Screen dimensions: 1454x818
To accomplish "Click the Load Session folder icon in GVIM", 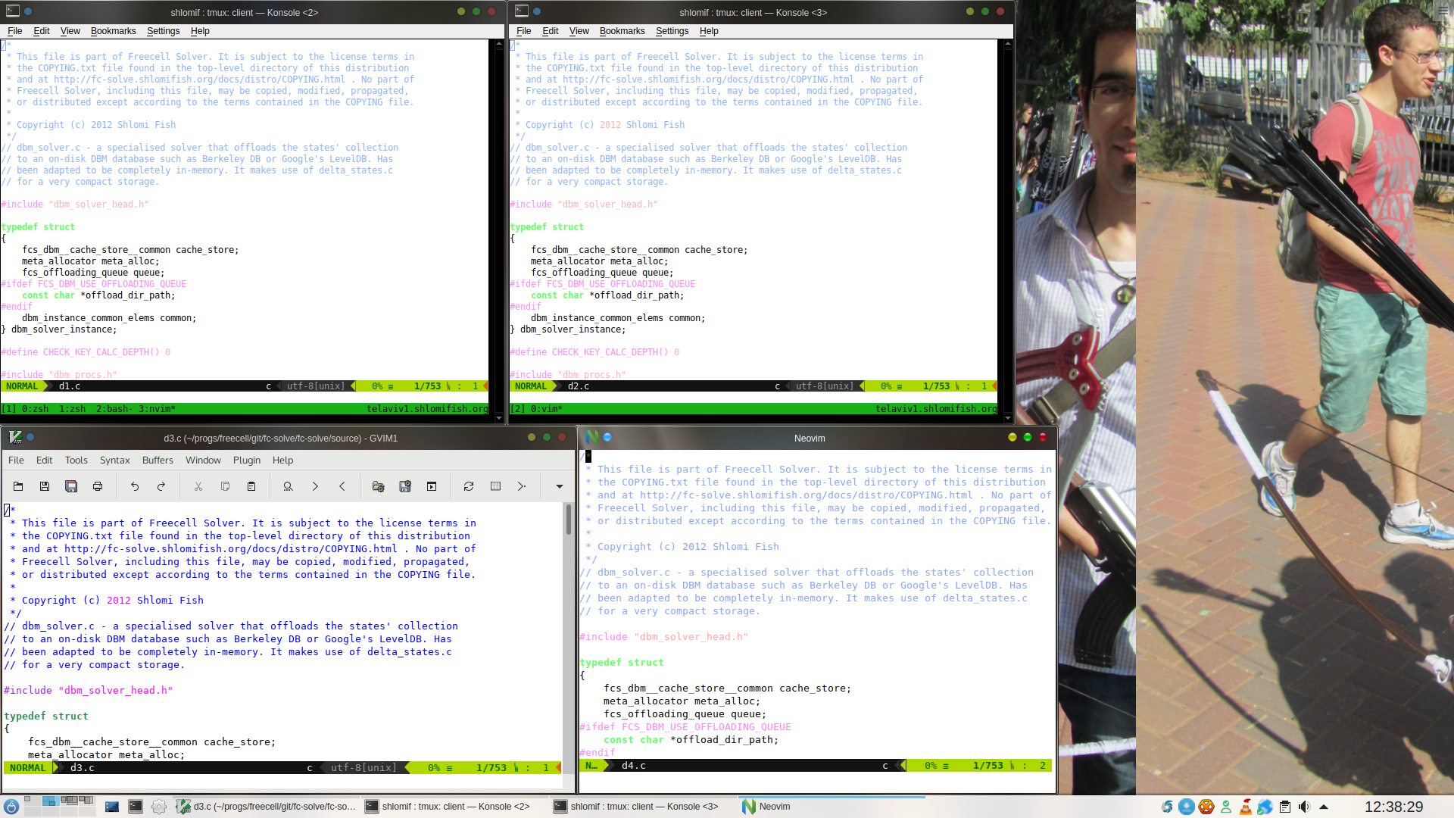I will [x=379, y=487].
